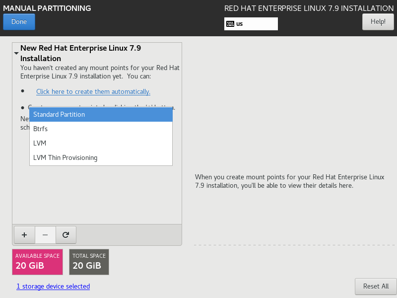Click the minus remove mount point icon
The height and width of the screenshot is (298, 397).
click(45, 235)
